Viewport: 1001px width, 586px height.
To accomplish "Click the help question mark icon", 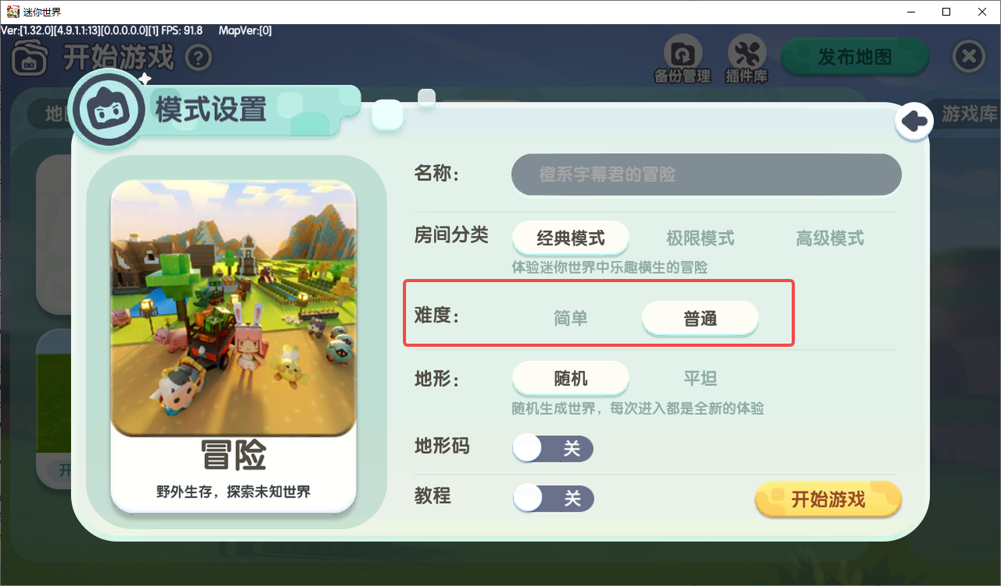I will [x=199, y=58].
